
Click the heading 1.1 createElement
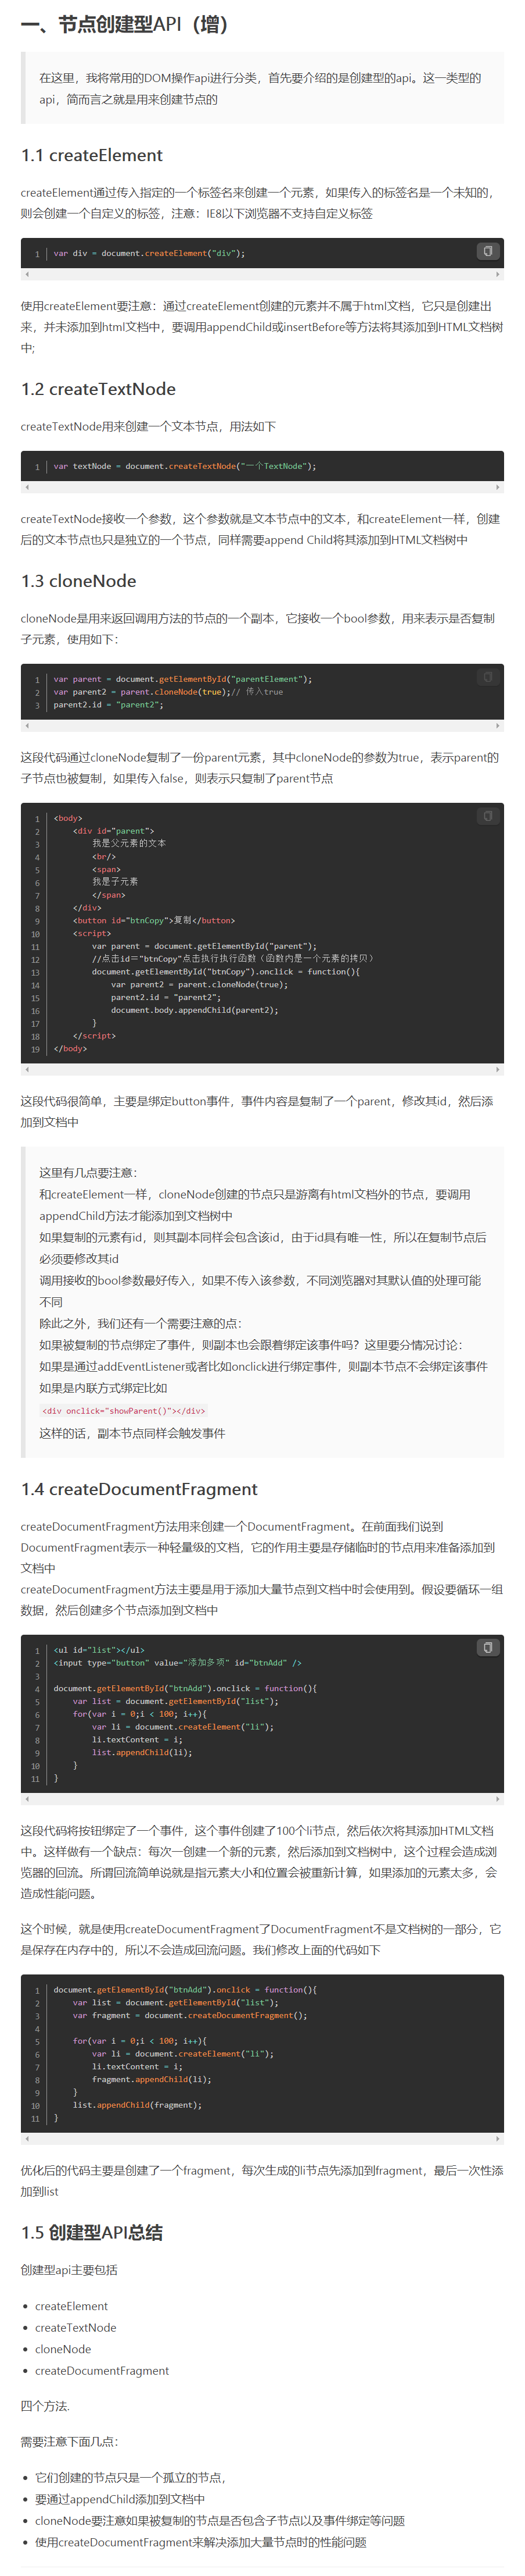click(x=92, y=155)
